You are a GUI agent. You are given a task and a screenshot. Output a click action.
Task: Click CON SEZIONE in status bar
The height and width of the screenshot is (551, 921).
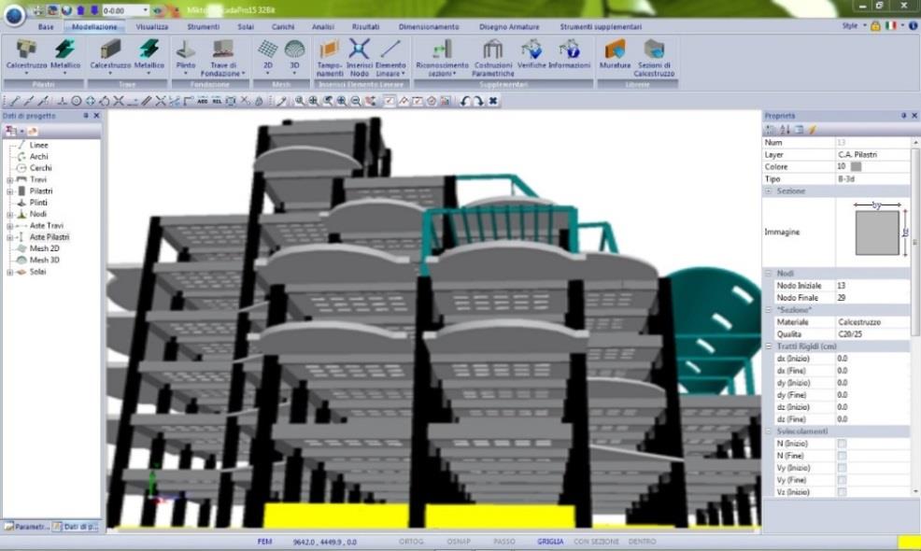[596, 542]
